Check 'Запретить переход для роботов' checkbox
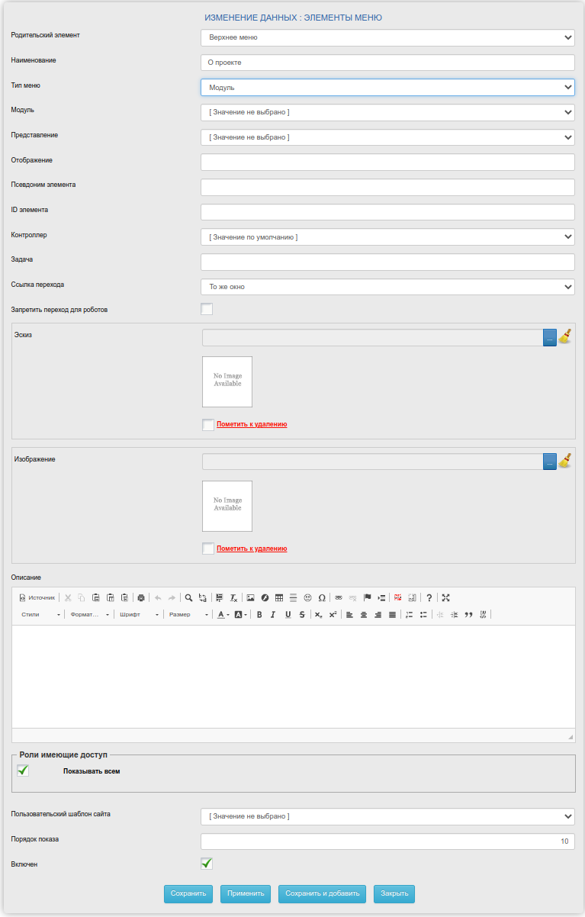 pyautogui.click(x=207, y=309)
